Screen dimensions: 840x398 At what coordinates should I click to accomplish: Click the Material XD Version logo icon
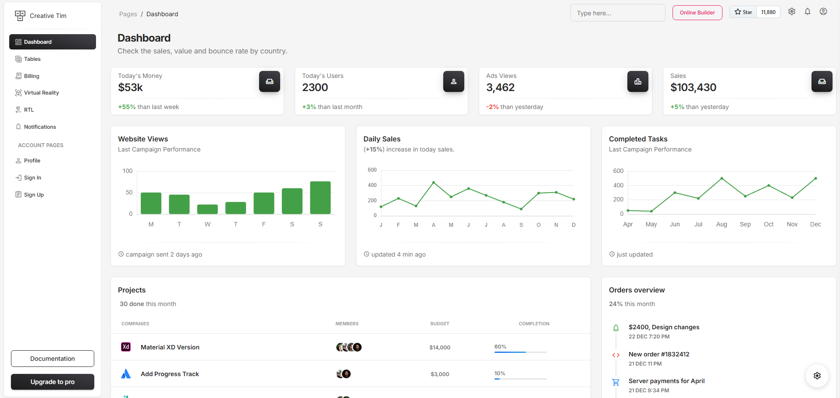(x=126, y=347)
